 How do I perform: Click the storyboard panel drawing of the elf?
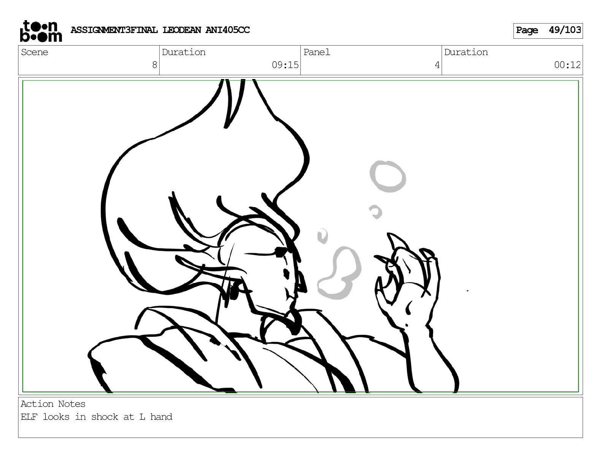tap(300, 236)
